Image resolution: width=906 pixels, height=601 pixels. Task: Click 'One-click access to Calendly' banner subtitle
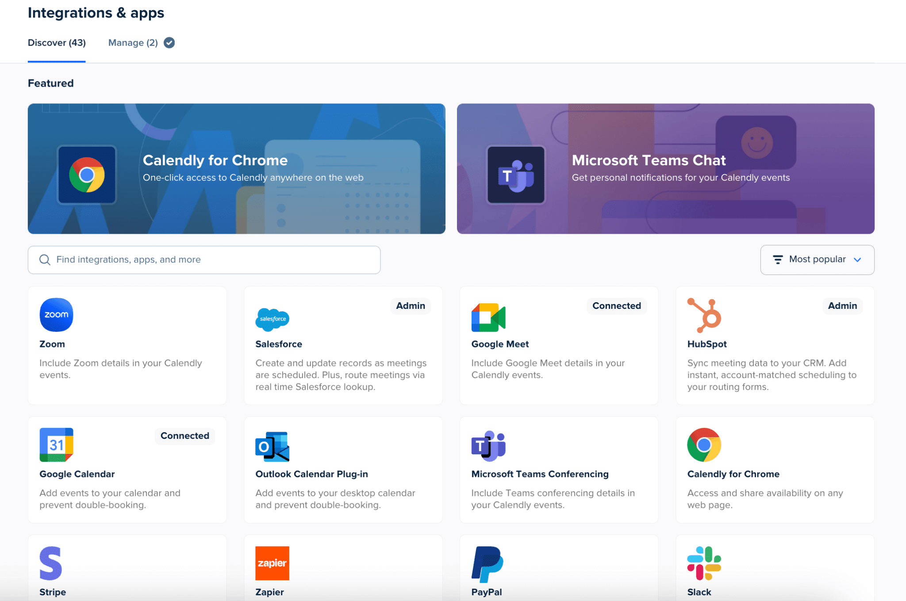[x=253, y=178]
